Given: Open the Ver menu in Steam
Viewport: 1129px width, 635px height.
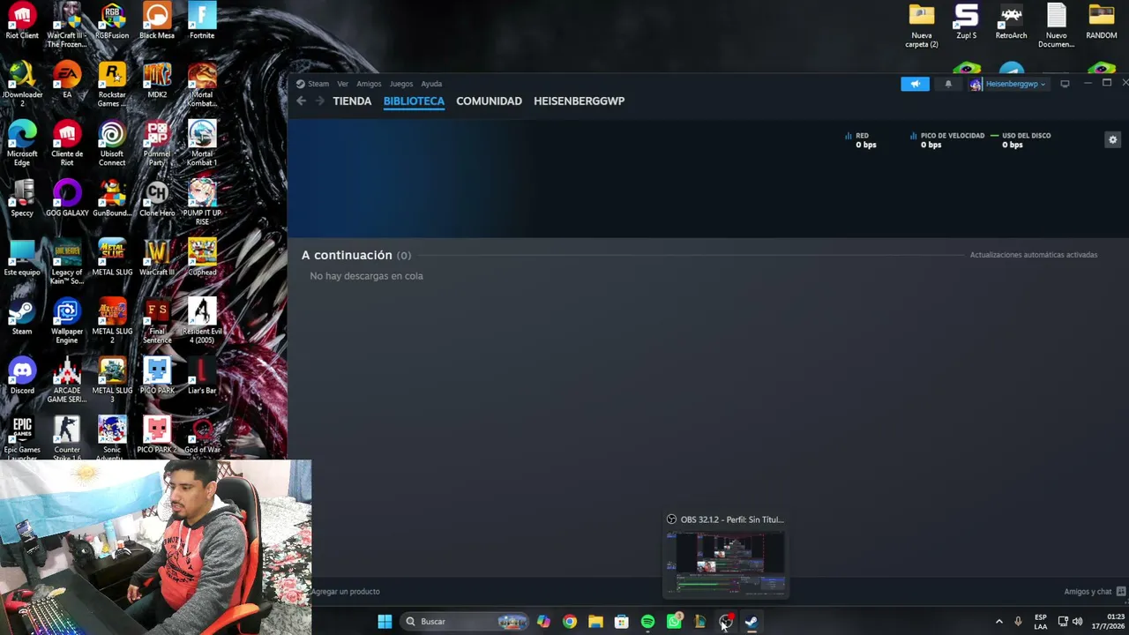Looking at the screenshot, I should pos(342,84).
